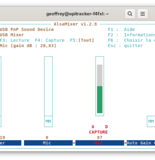The width and height of the screenshot is (155, 160).
Task: Select the first Mic channel label
Action: (x=48, y=143)
